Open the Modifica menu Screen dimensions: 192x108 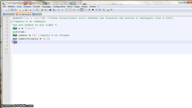tap(11, 7)
